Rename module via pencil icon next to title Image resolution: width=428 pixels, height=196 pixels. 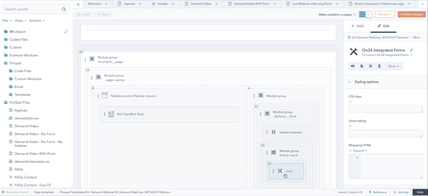click(412, 50)
